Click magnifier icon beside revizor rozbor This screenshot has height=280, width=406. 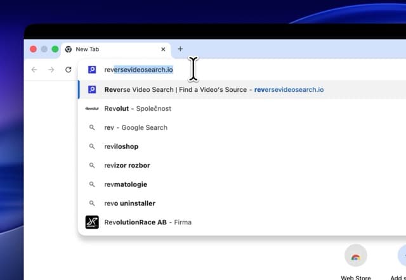92,165
